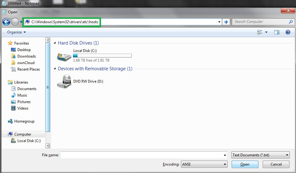The width and height of the screenshot is (296, 173).
Task: Select the DVD RW Drive icon
Action: 64,81
